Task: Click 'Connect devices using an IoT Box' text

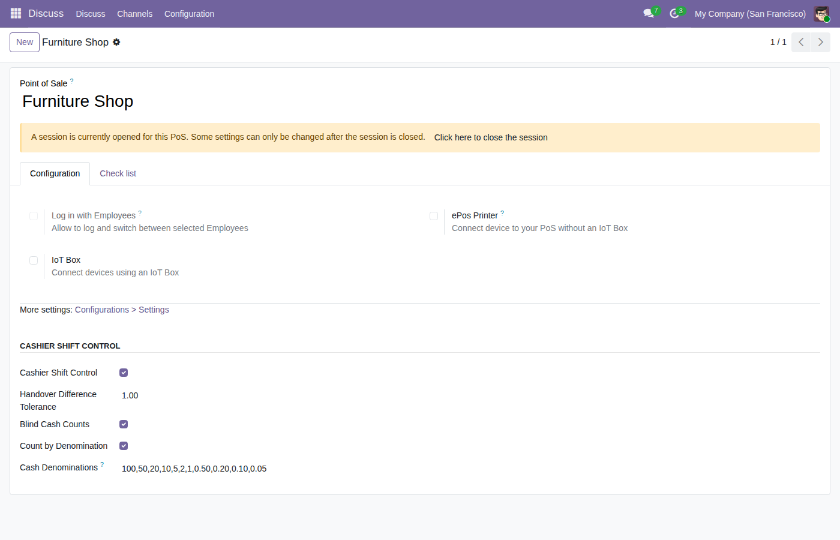Action: click(x=115, y=272)
